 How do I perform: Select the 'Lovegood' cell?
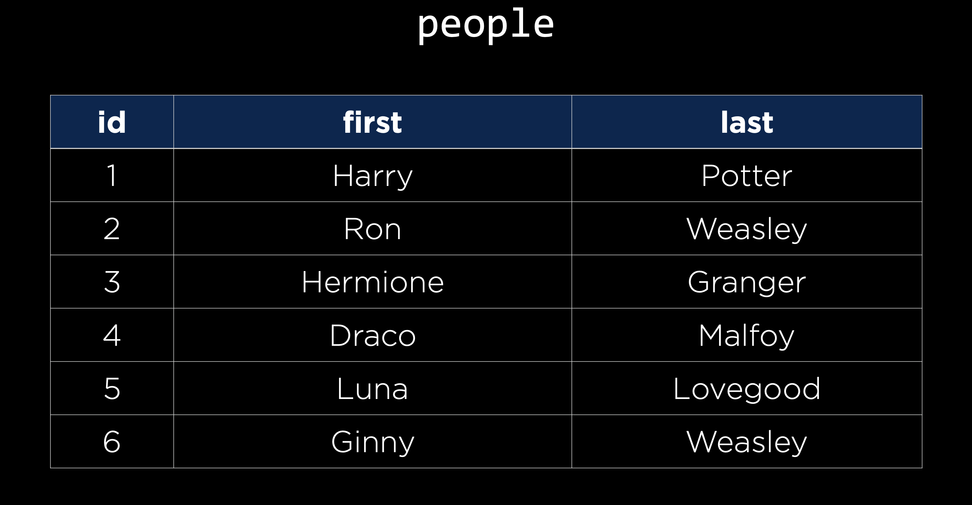(747, 388)
